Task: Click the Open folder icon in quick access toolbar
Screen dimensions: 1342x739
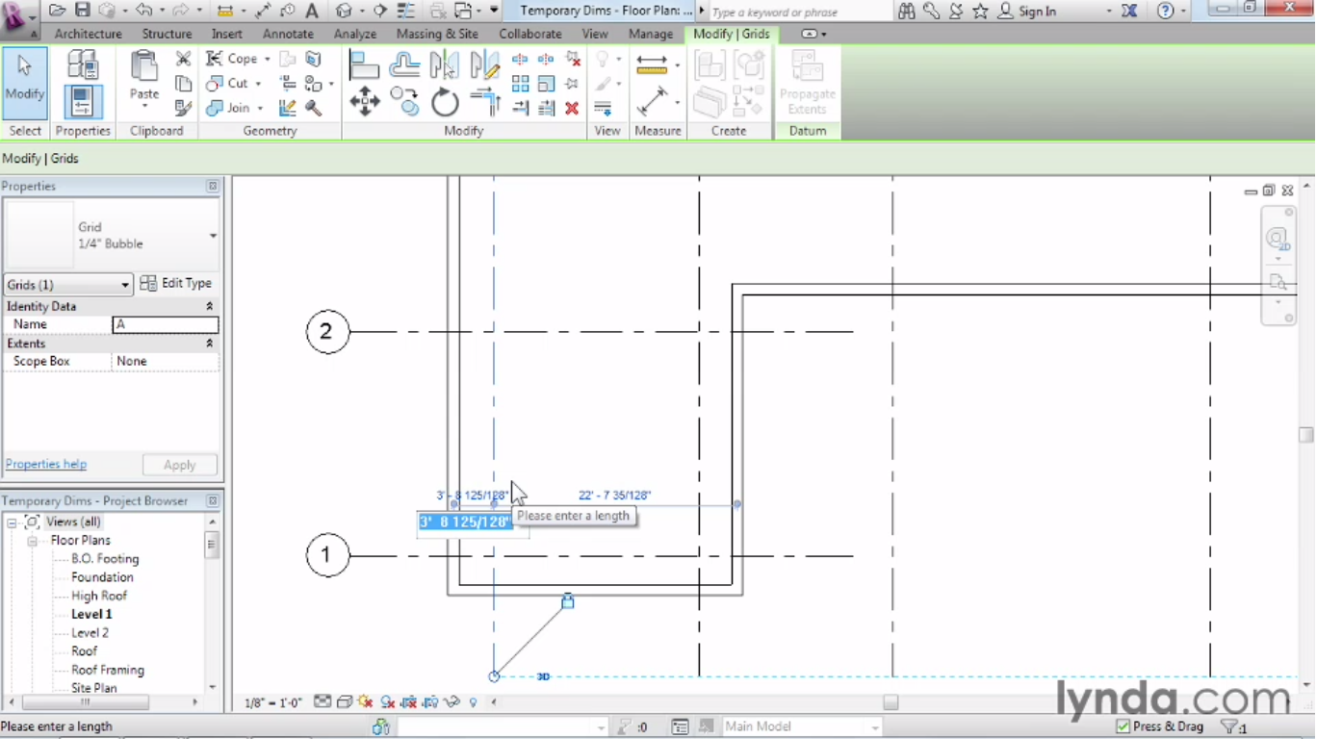Action: click(58, 11)
